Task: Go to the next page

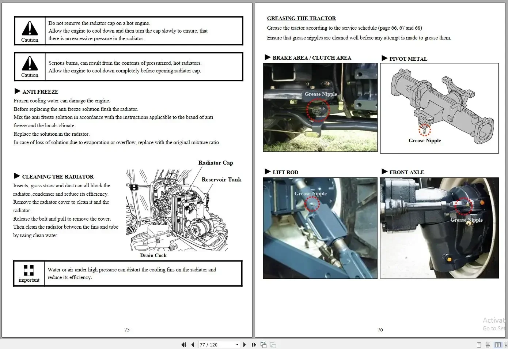Action: click(244, 345)
